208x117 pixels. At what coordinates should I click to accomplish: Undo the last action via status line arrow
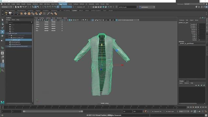(x=23, y=7)
